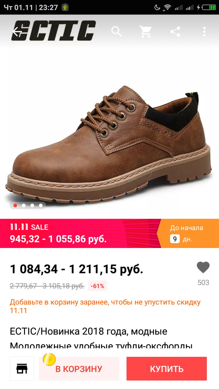Viewport: 219px width, 389px height.
Task: Open the seller store icon
Action: pos(22,369)
